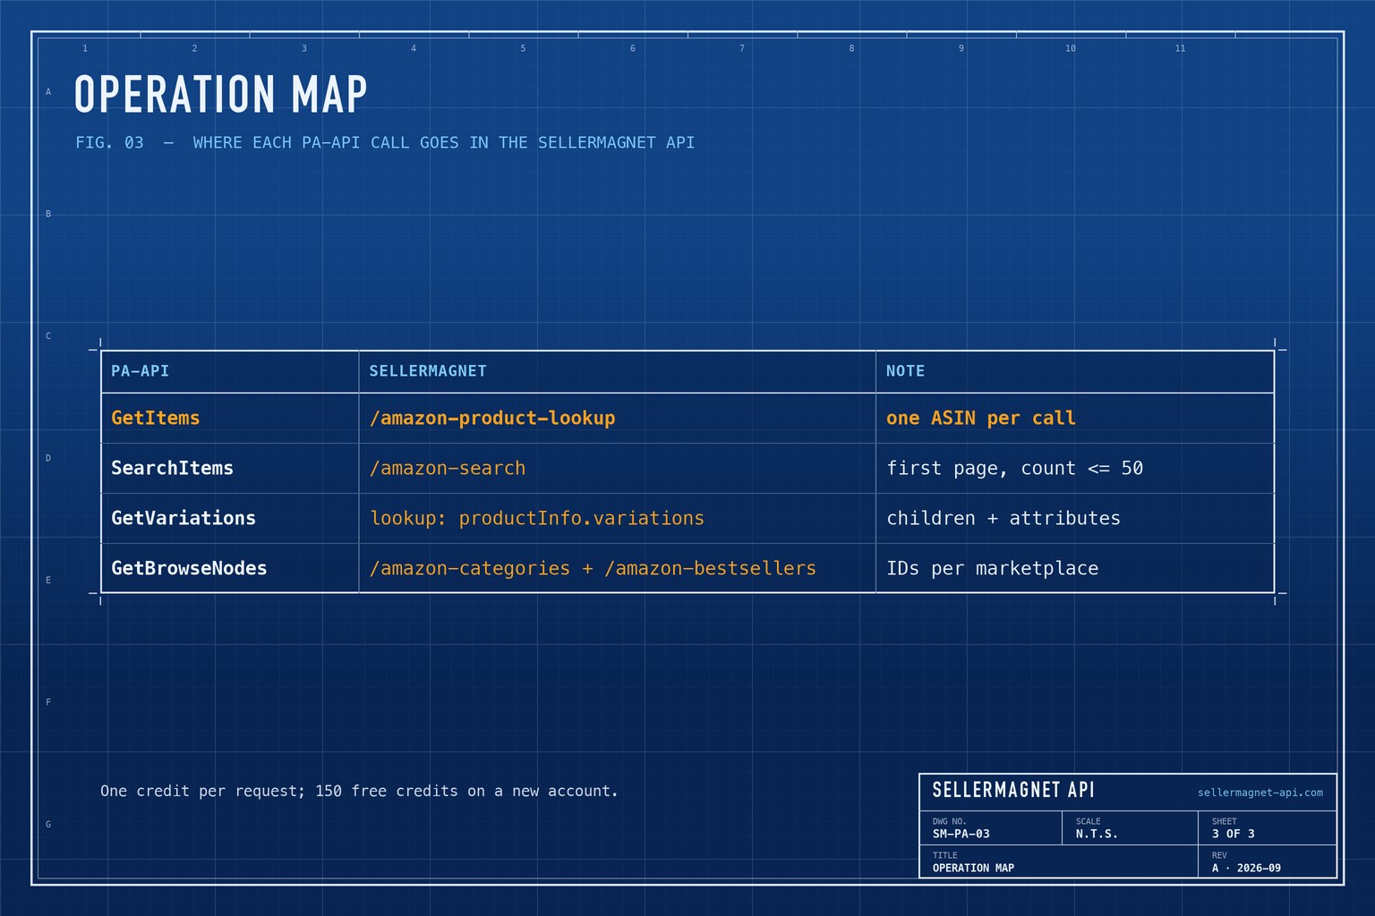This screenshot has height=916, width=1375.
Task: Click the DWG NO. label
Action: [x=949, y=821]
